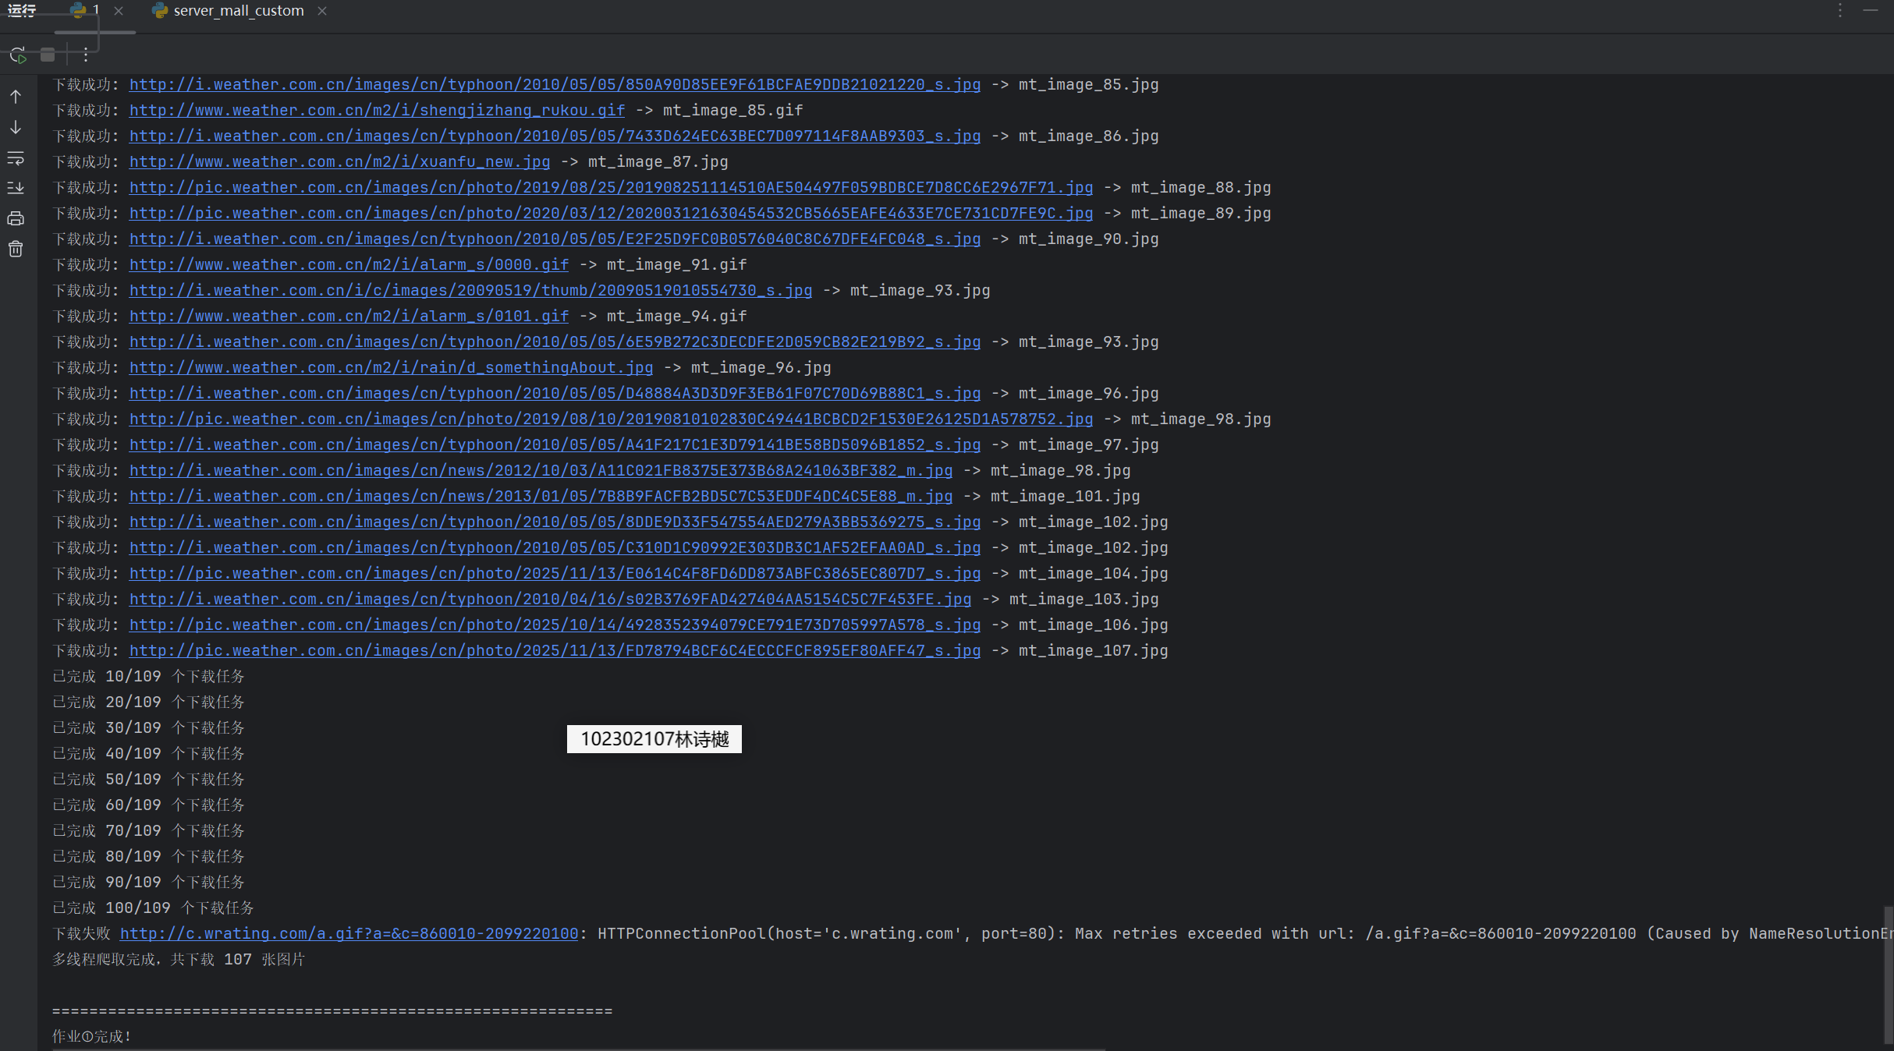The width and height of the screenshot is (1894, 1051).
Task: Clear all console output with trash icon
Action: point(16,249)
